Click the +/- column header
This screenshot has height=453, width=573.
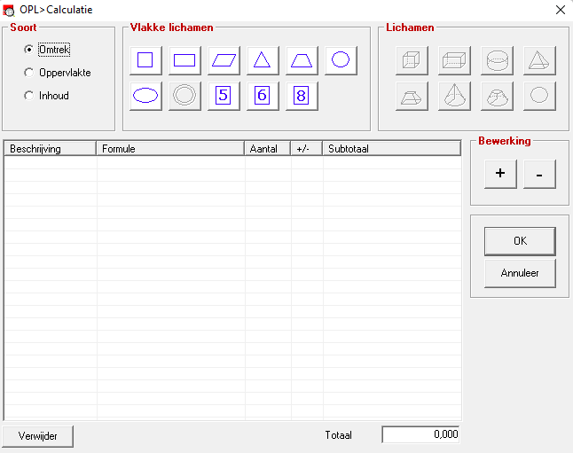(x=307, y=149)
